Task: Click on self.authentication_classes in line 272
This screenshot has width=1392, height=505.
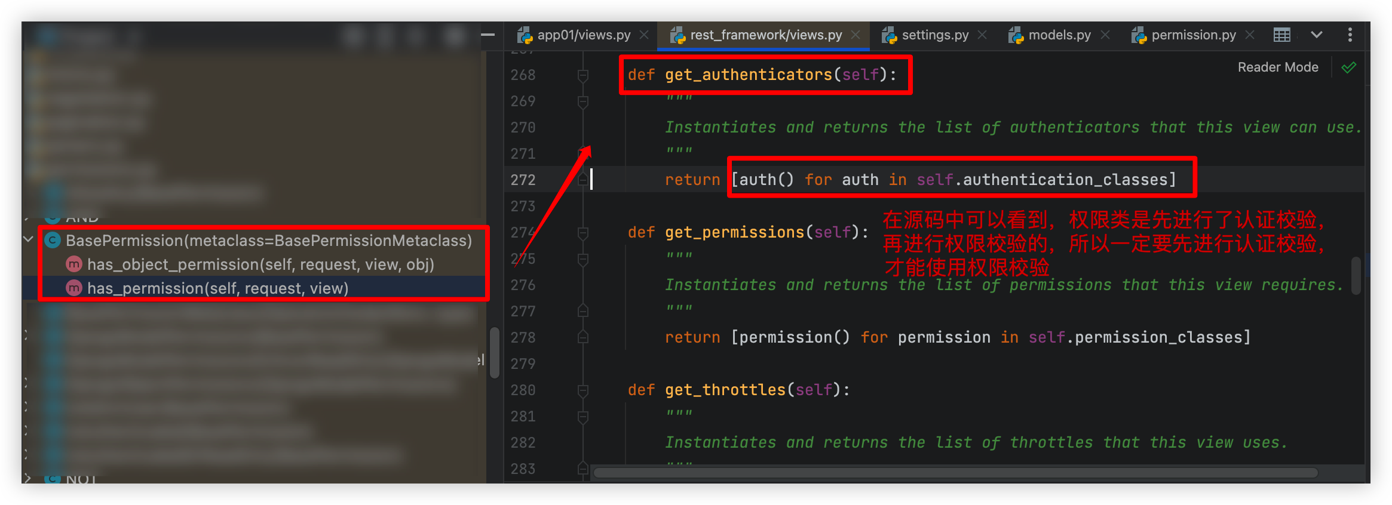Action: tap(1042, 180)
